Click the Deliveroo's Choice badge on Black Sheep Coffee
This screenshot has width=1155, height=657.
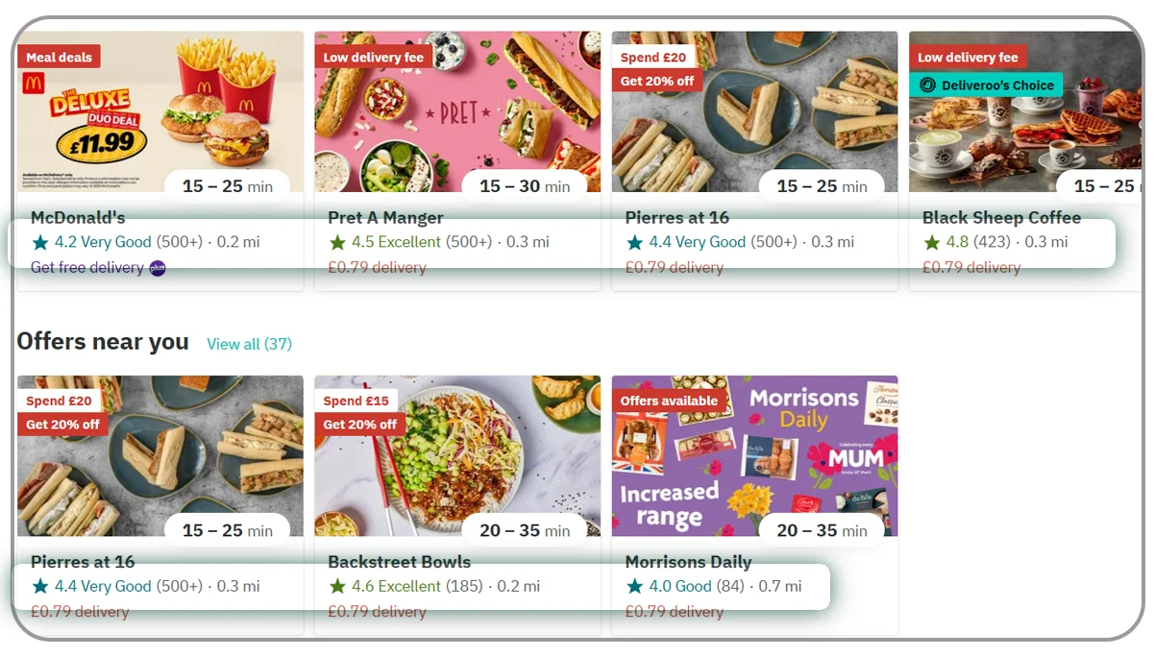point(986,85)
